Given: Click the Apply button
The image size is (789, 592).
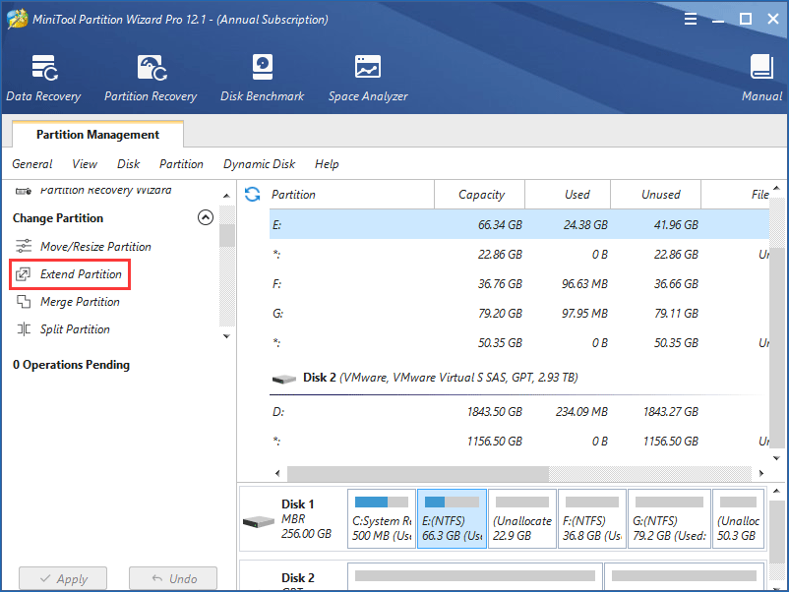Looking at the screenshot, I should click(62, 578).
